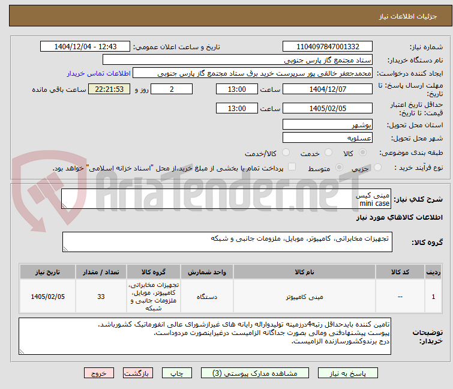Click the quantity cell showing 33
The width and height of the screenshot is (453, 389).
pos(101,297)
